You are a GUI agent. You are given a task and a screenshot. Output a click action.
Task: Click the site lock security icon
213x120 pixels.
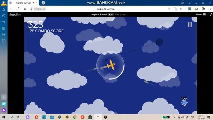point(31,9)
